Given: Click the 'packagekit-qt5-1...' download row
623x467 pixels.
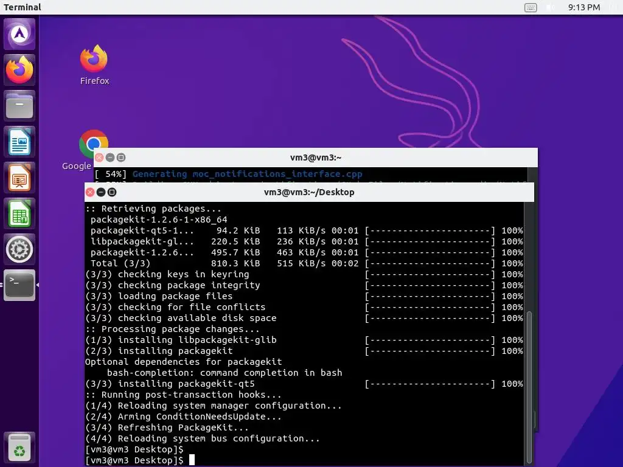Looking at the screenshot, I should click(304, 230).
